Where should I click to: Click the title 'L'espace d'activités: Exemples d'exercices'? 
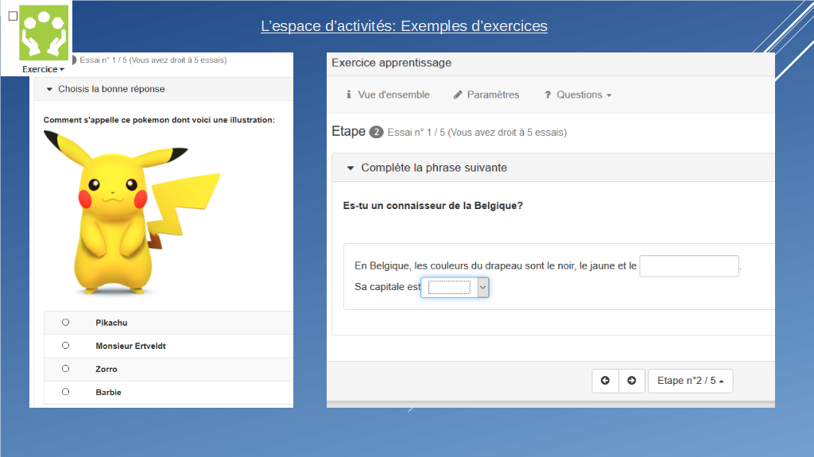tap(404, 26)
